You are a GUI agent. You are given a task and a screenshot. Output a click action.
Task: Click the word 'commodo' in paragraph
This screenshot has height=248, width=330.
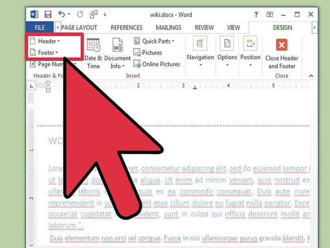tap(196, 192)
